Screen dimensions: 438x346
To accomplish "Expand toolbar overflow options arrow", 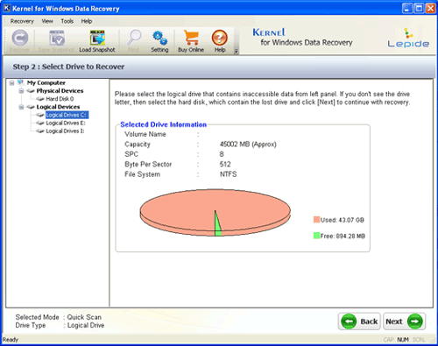I will pos(237,51).
